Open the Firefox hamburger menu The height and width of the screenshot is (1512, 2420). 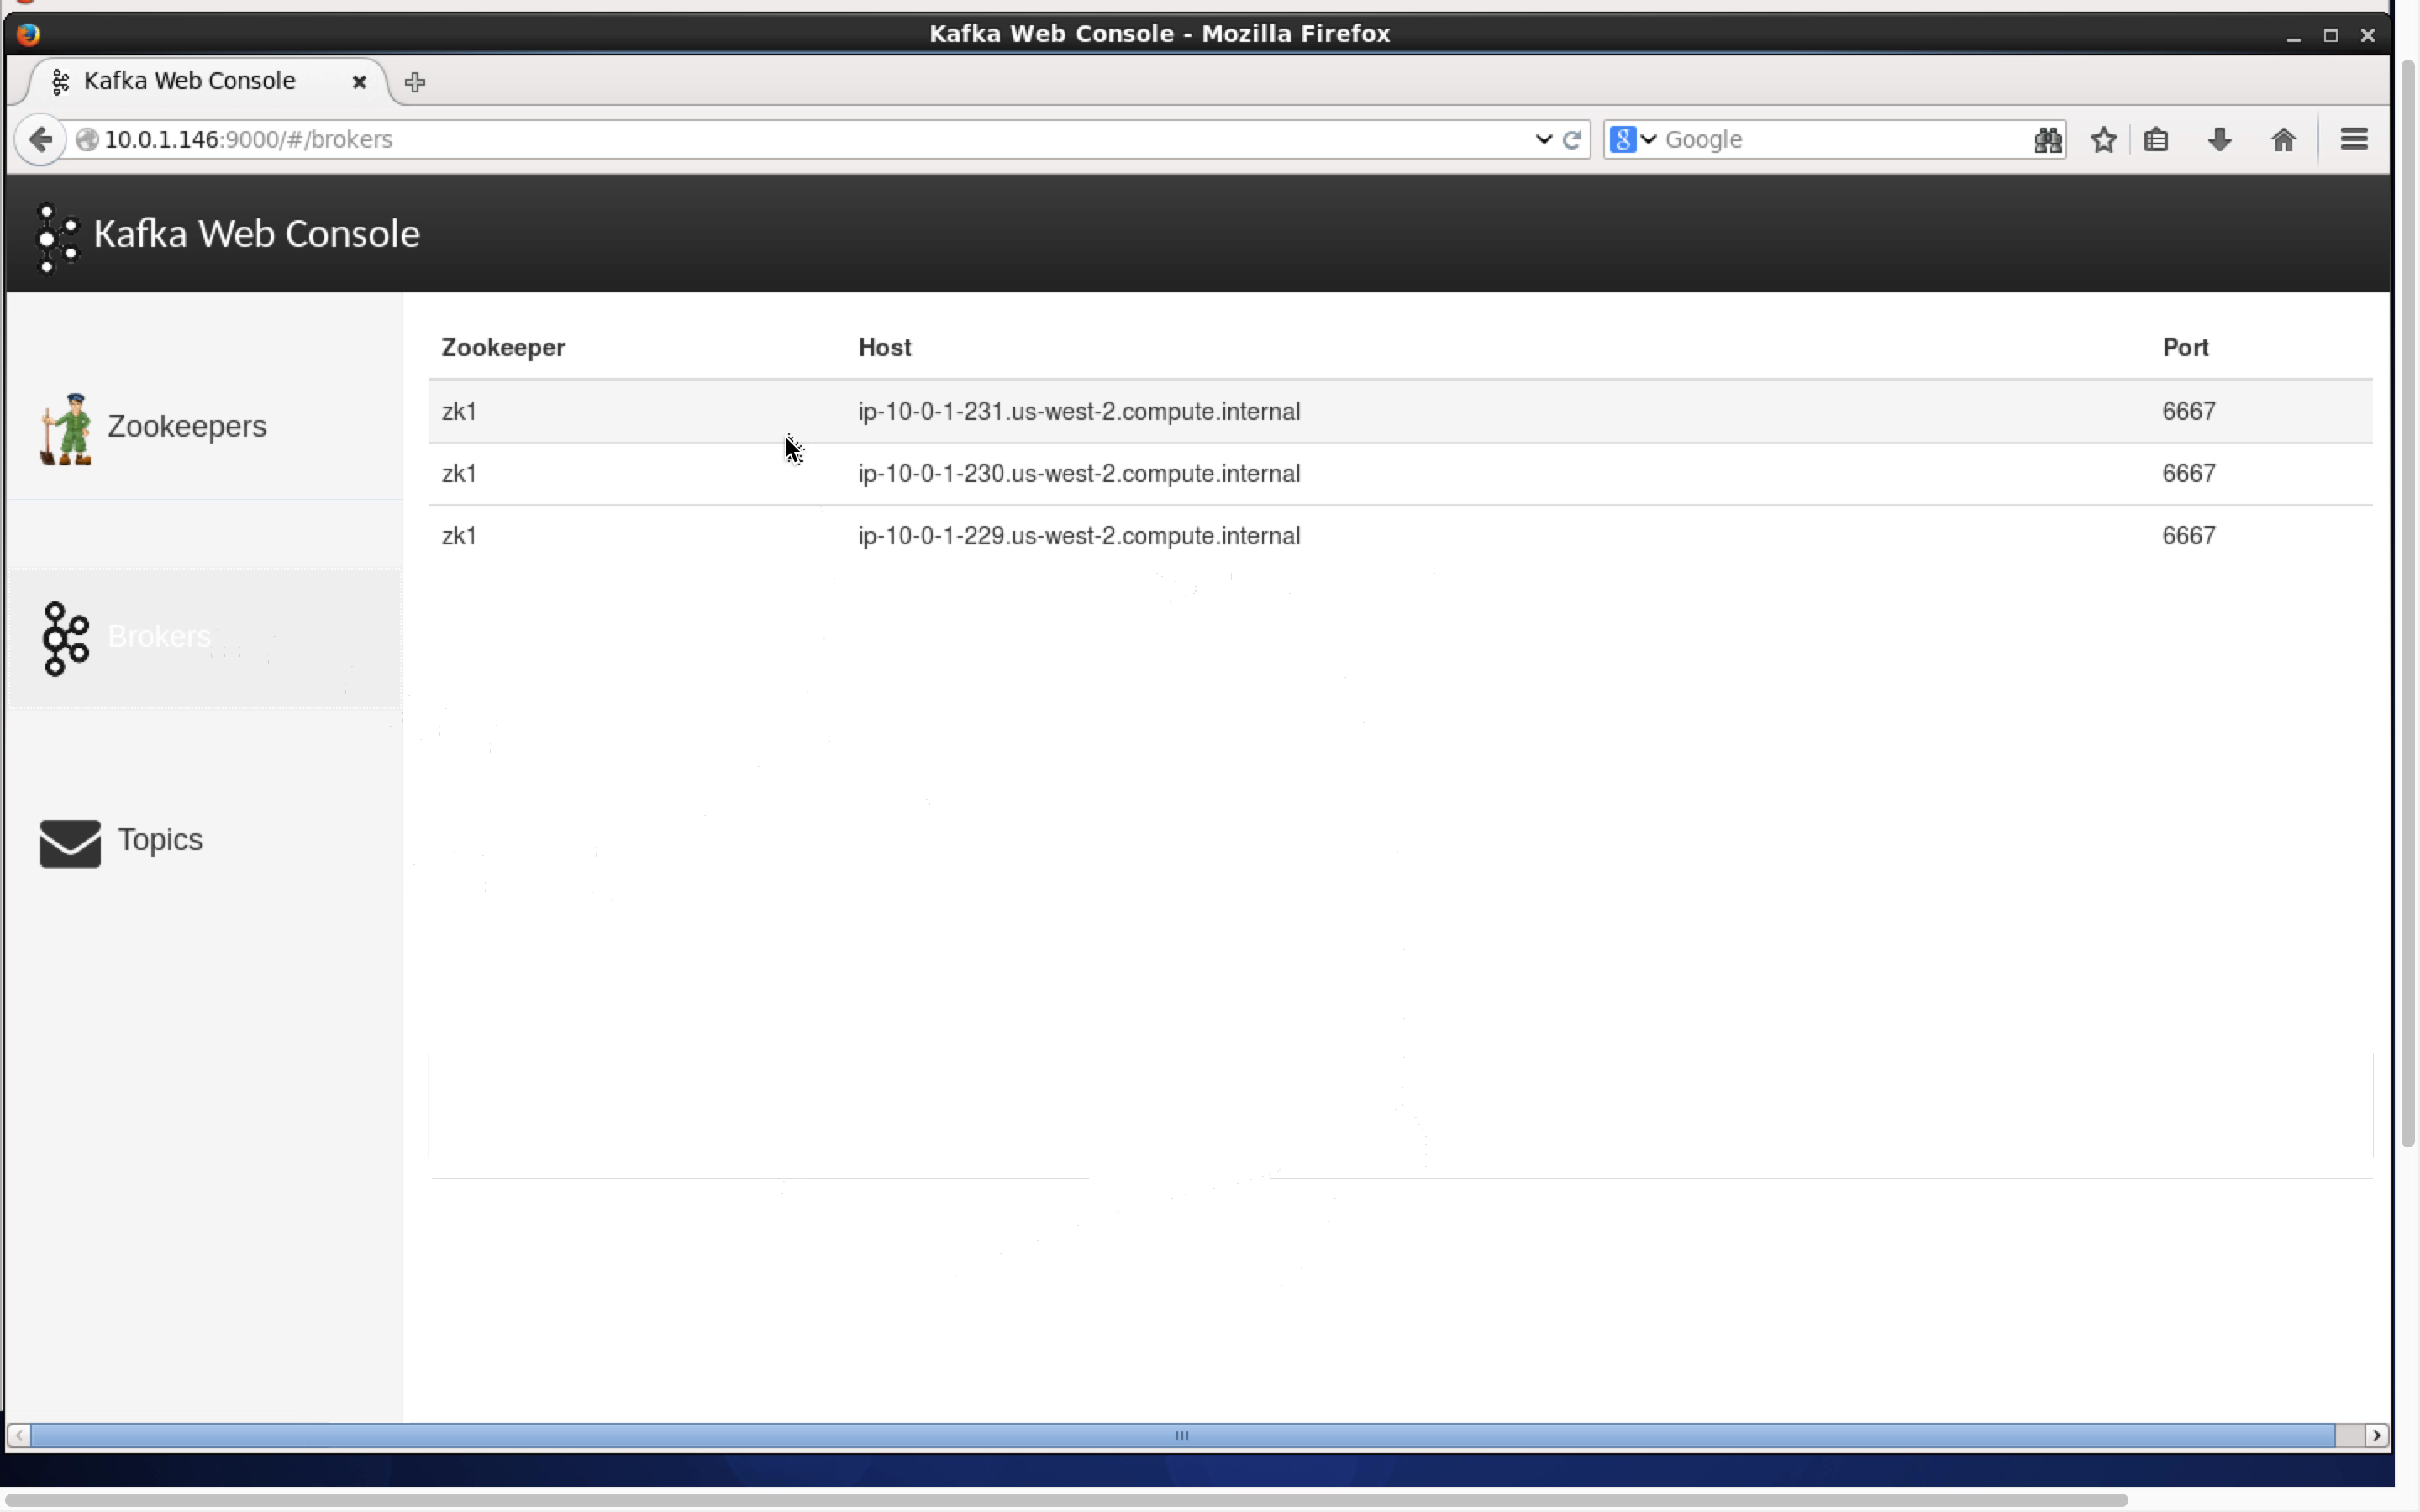coord(2354,139)
